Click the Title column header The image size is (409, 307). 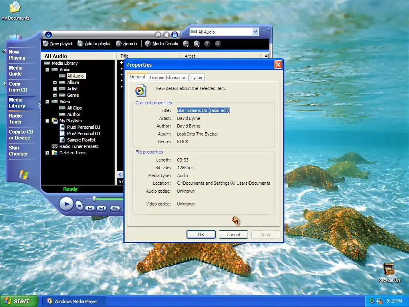(149, 56)
